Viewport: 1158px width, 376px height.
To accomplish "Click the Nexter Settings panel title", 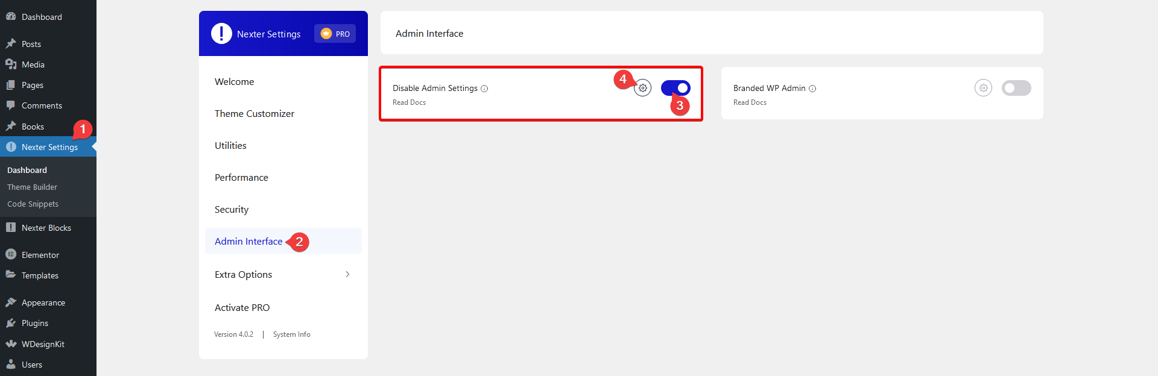I will coord(268,34).
